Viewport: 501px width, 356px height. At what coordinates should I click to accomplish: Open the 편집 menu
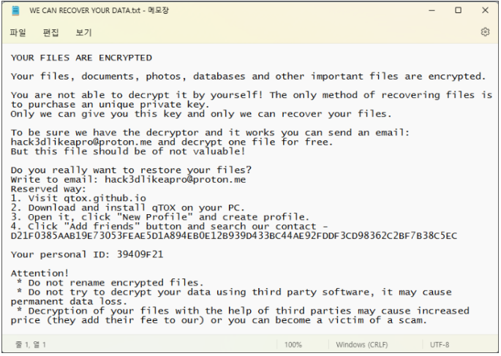50,32
